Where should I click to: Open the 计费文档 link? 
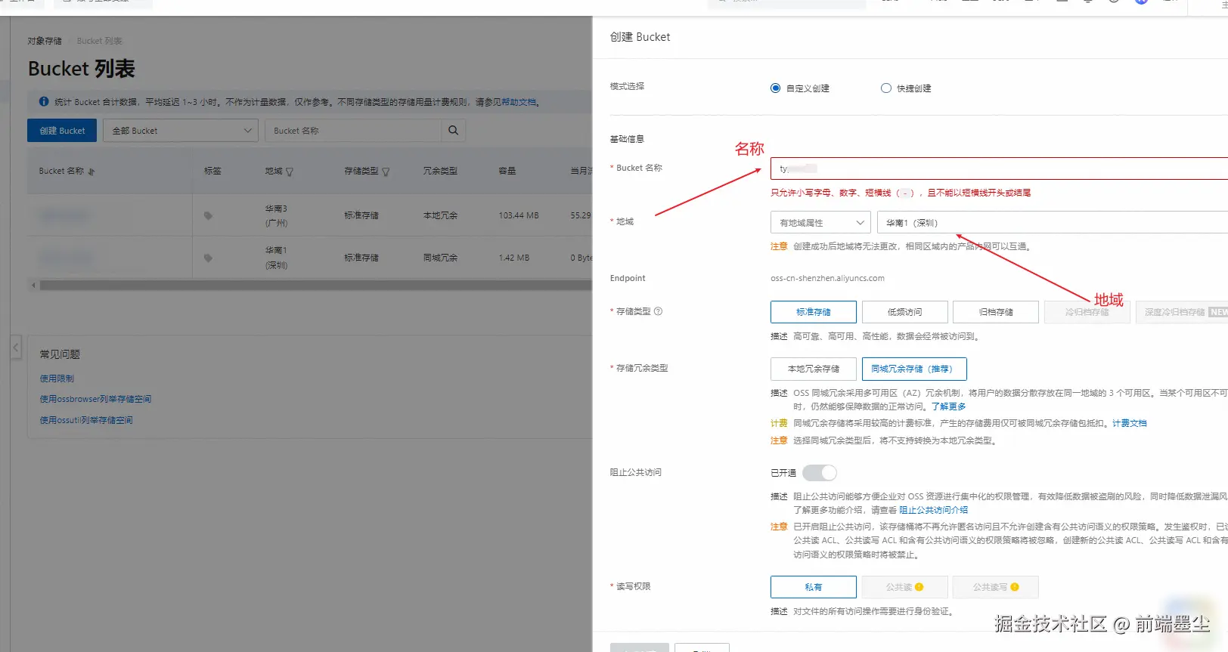1130,423
